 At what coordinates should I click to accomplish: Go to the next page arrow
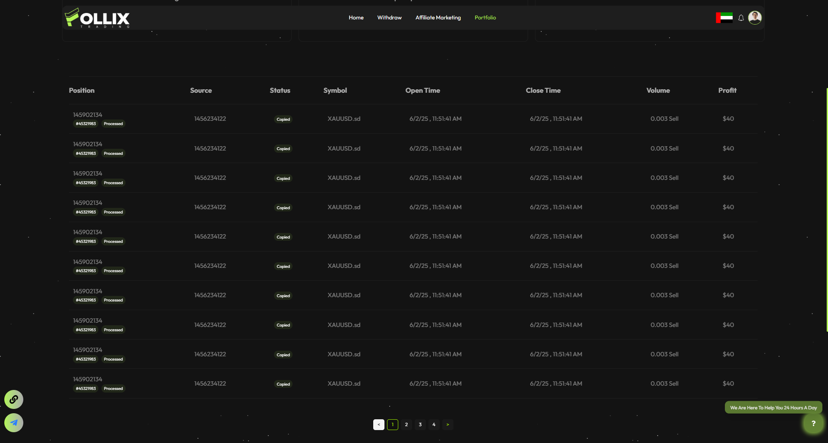pyautogui.click(x=447, y=424)
